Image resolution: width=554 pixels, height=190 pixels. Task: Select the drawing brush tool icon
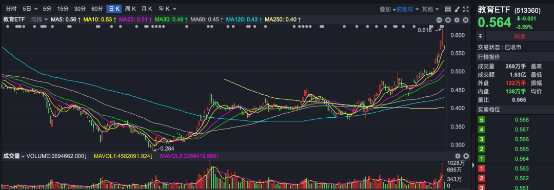tap(457, 9)
